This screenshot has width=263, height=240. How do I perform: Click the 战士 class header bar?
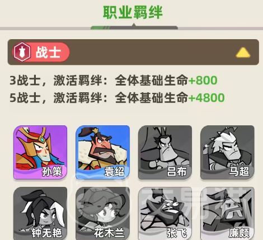[x=133, y=52]
